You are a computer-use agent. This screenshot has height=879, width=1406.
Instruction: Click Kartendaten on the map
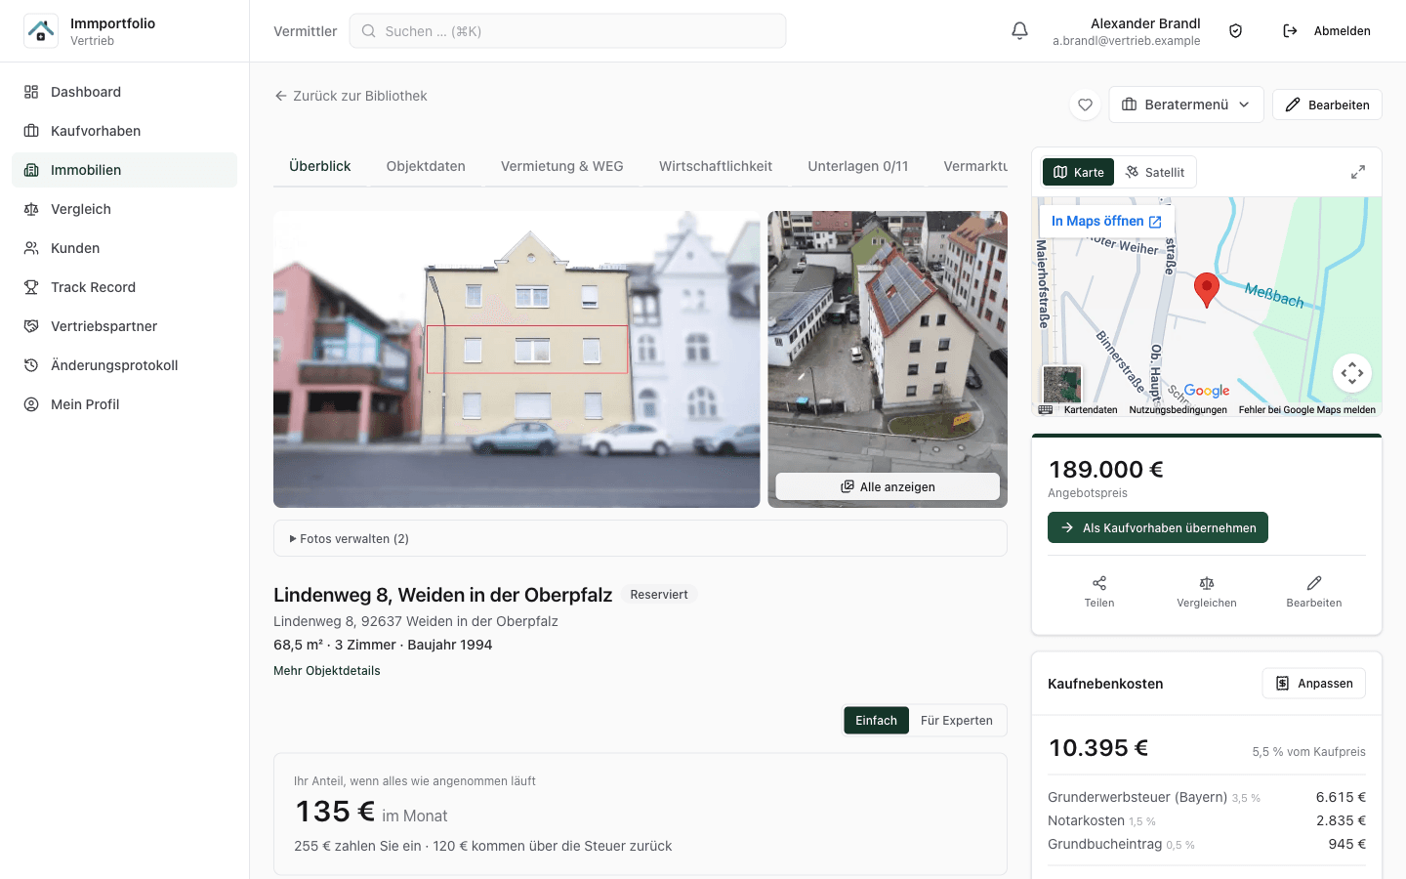click(x=1091, y=410)
